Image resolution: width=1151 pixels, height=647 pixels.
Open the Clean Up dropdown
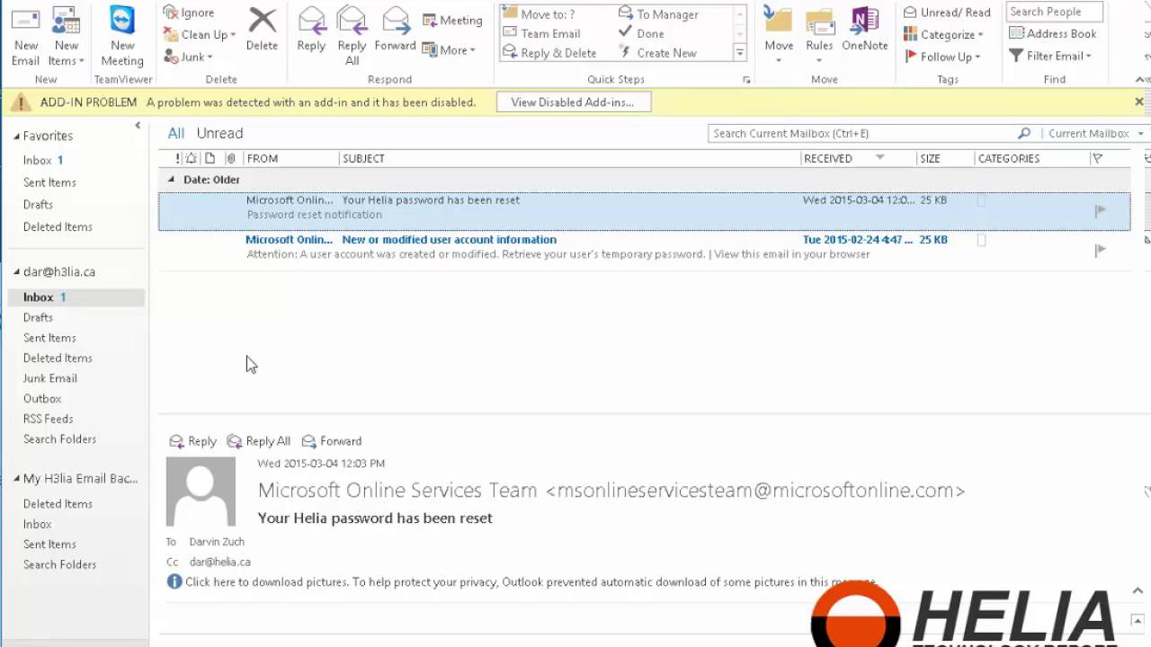point(200,35)
